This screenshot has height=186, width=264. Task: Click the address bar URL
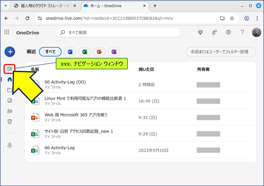(109, 18)
